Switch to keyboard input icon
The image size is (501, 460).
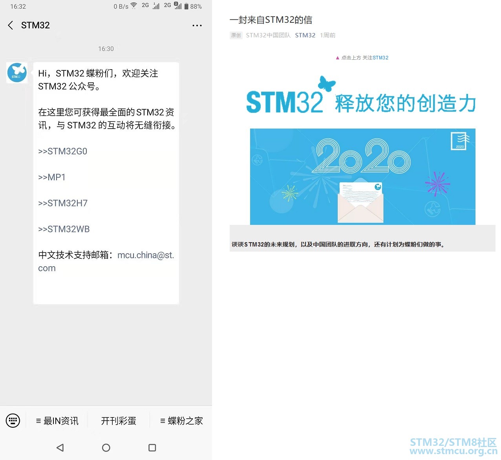tap(13, 421)
